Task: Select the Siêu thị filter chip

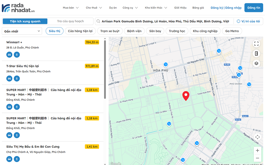Action: [x=55, y=31]
